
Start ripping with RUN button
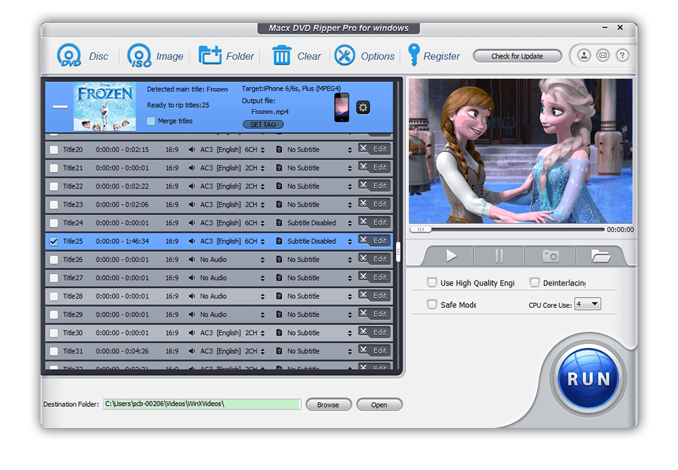[588, 378]
